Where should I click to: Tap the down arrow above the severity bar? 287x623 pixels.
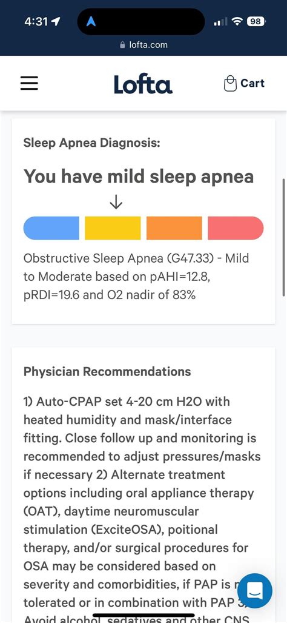click(x=116, y=203)
